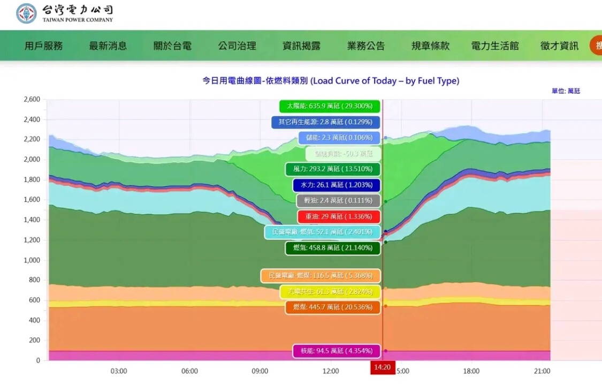Viewport: 602px width, 384px height.
Task: Click the red 重油 29 萬瓩 label
Action: coord(339,216)
